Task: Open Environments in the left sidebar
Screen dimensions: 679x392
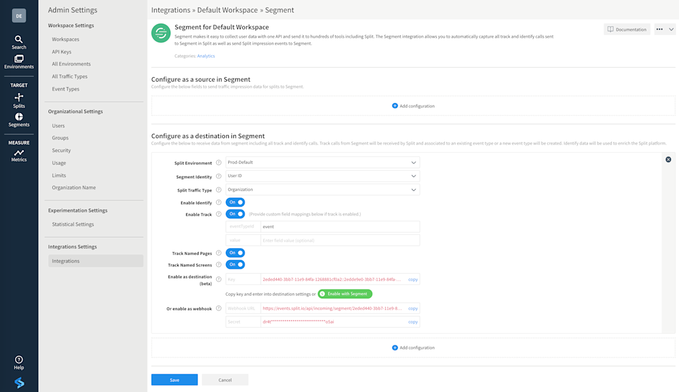Action: coord(19,62)
